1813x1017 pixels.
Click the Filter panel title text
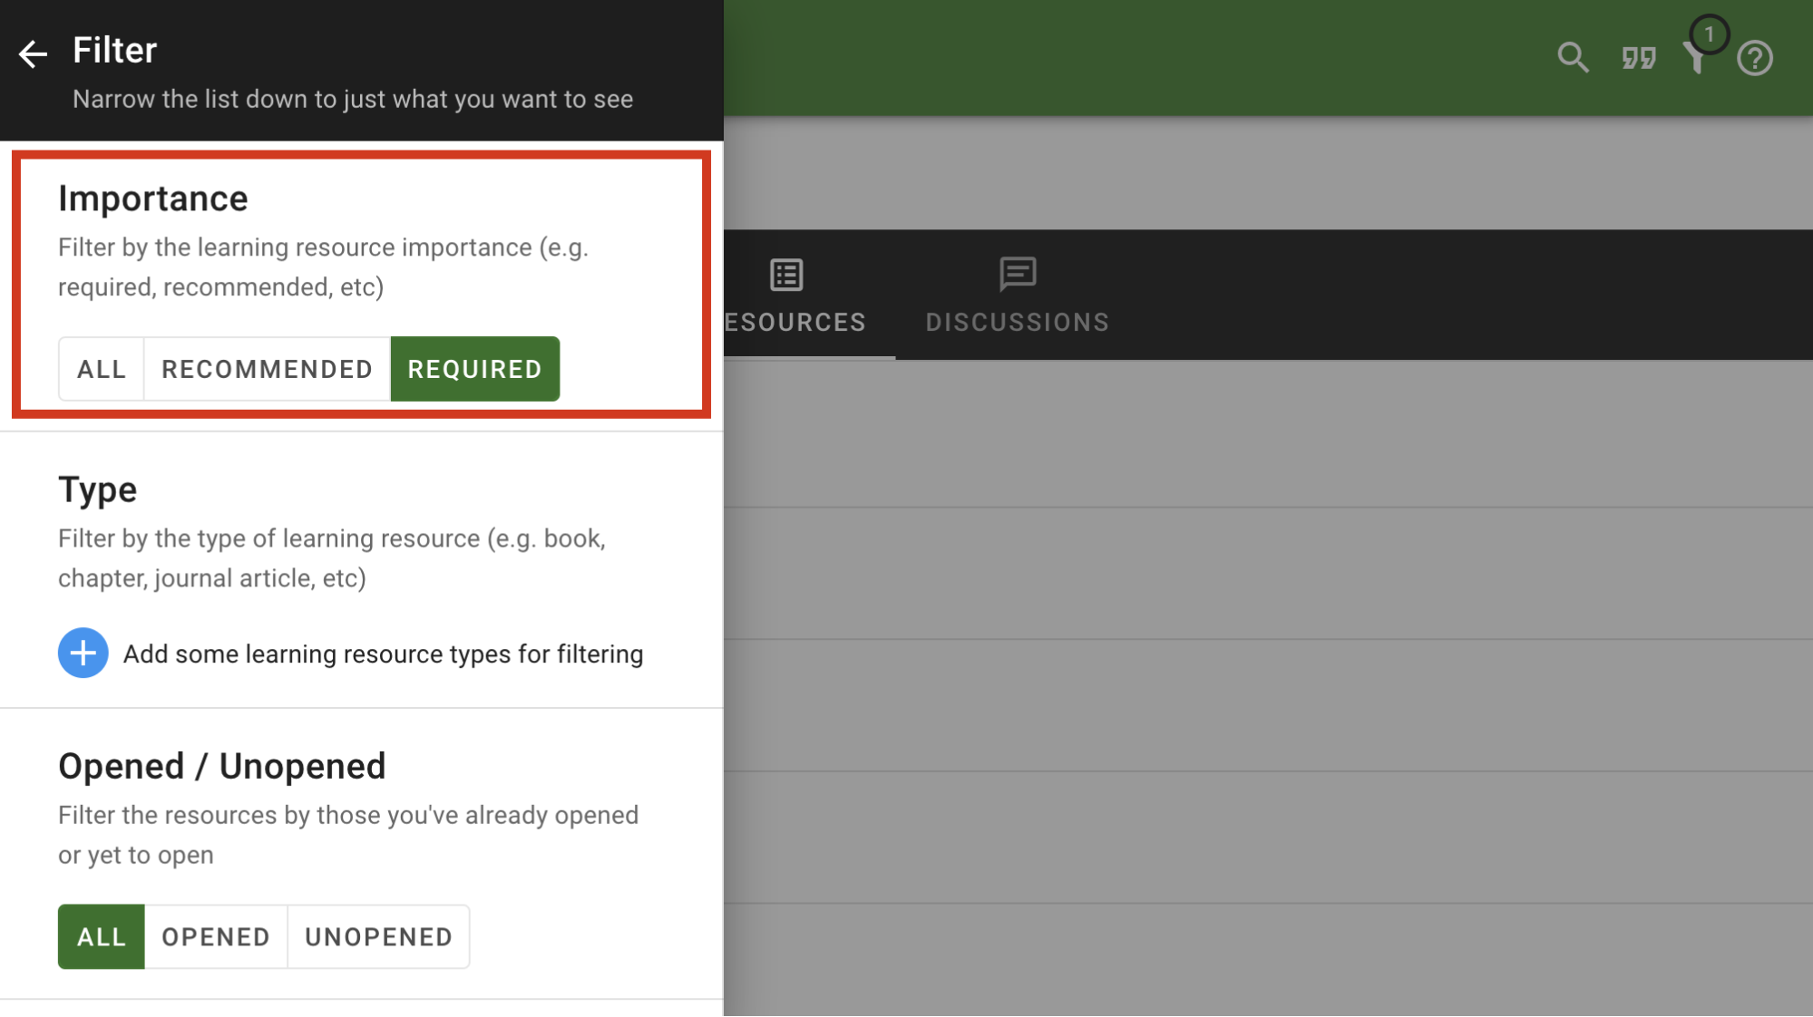[x=114, y=50]
